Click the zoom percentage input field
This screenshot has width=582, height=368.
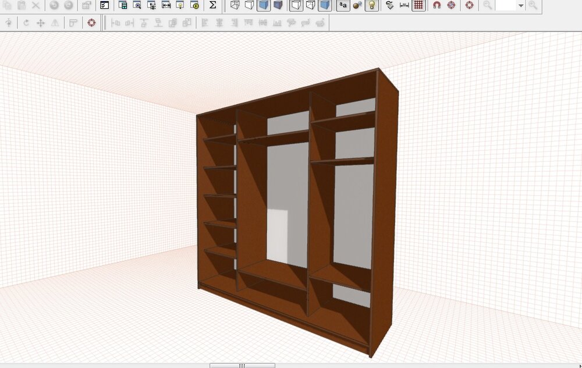pyautogui.click(x=506, y=5)
